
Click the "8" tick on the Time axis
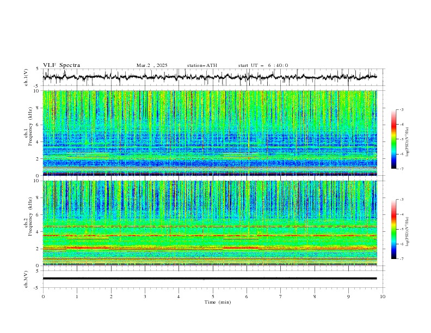click(x=315, y=297)
